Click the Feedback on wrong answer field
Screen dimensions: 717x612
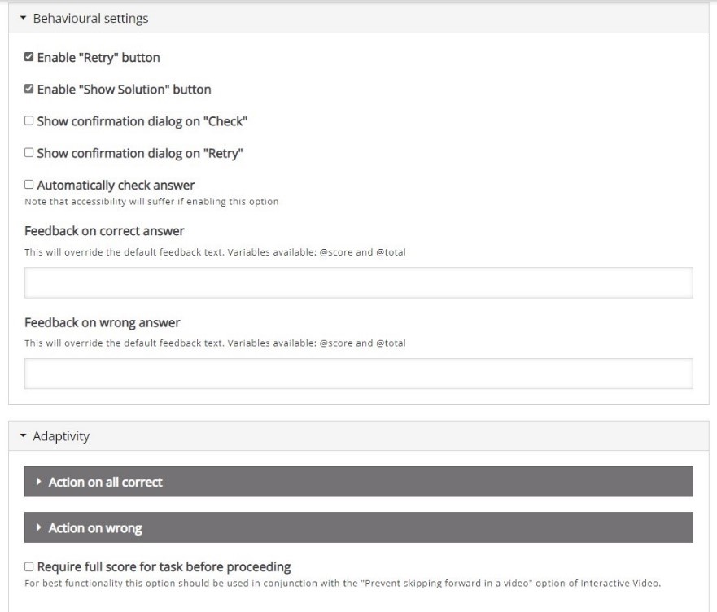[x=358, y=374]
